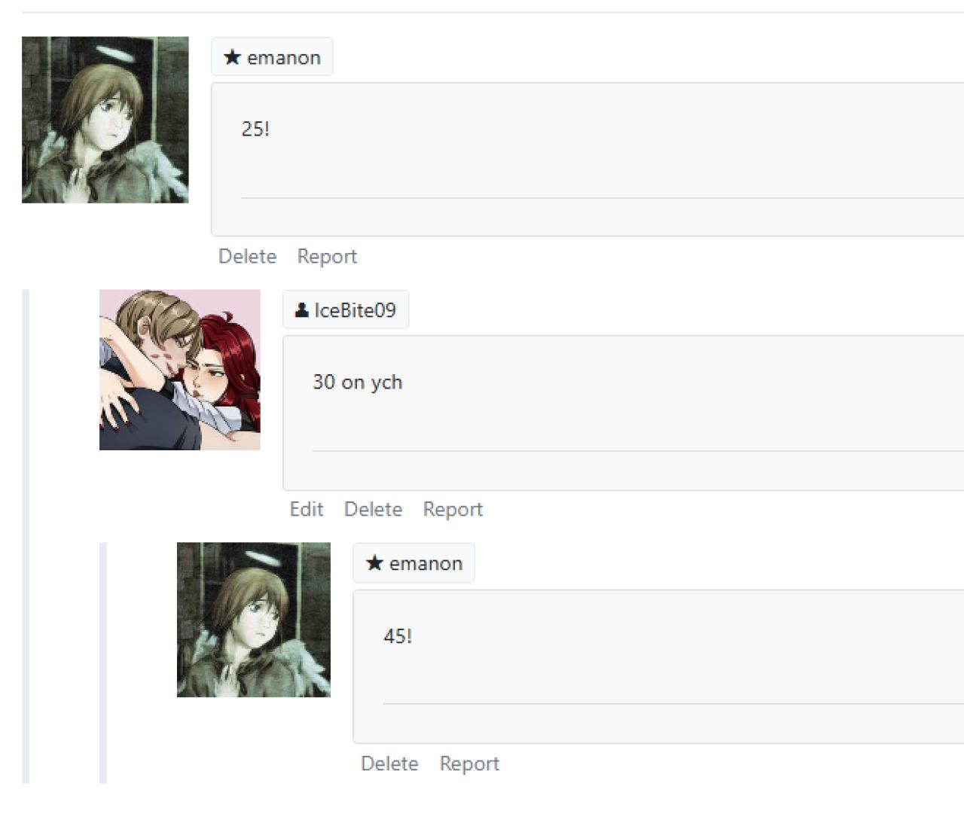The image size is (964, 826).
Task: Open the emanon username above the "25!" comment
Action: coord(284,57)
